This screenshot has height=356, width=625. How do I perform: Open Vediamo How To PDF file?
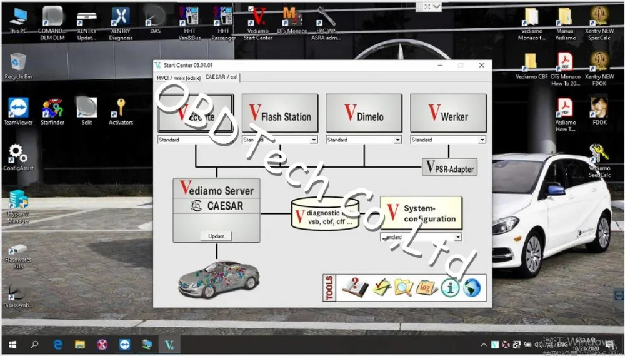coord(565,115)
